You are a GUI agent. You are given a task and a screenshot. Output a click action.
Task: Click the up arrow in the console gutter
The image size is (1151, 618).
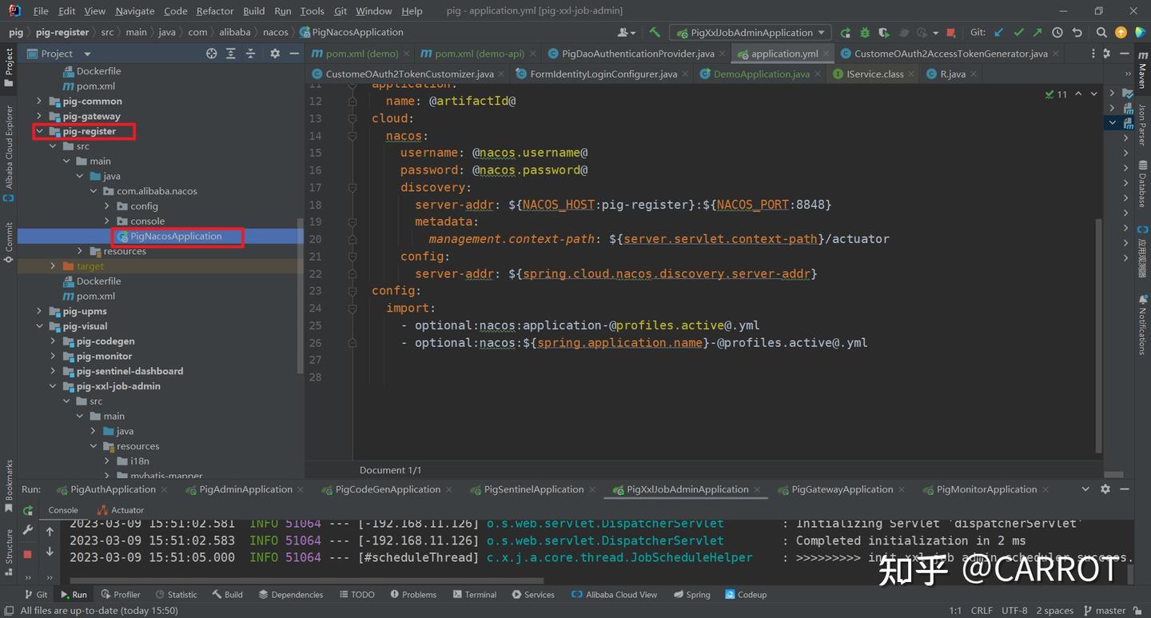click(50, 531)
